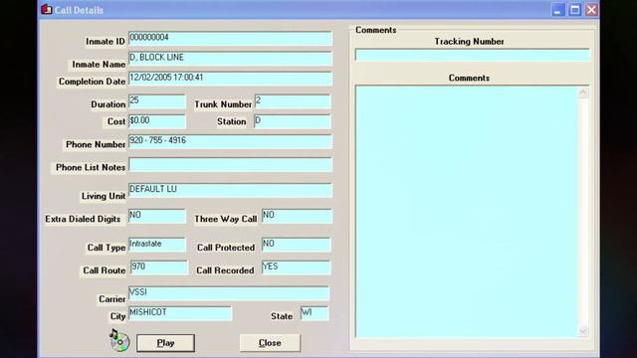Screen dimensions: 637x358
Task: Select the Extra Dialed Digits field
Action: [157, 216]
